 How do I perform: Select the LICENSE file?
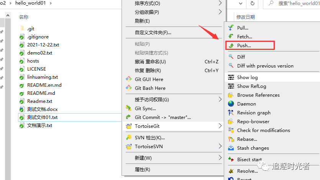[36, 69]
